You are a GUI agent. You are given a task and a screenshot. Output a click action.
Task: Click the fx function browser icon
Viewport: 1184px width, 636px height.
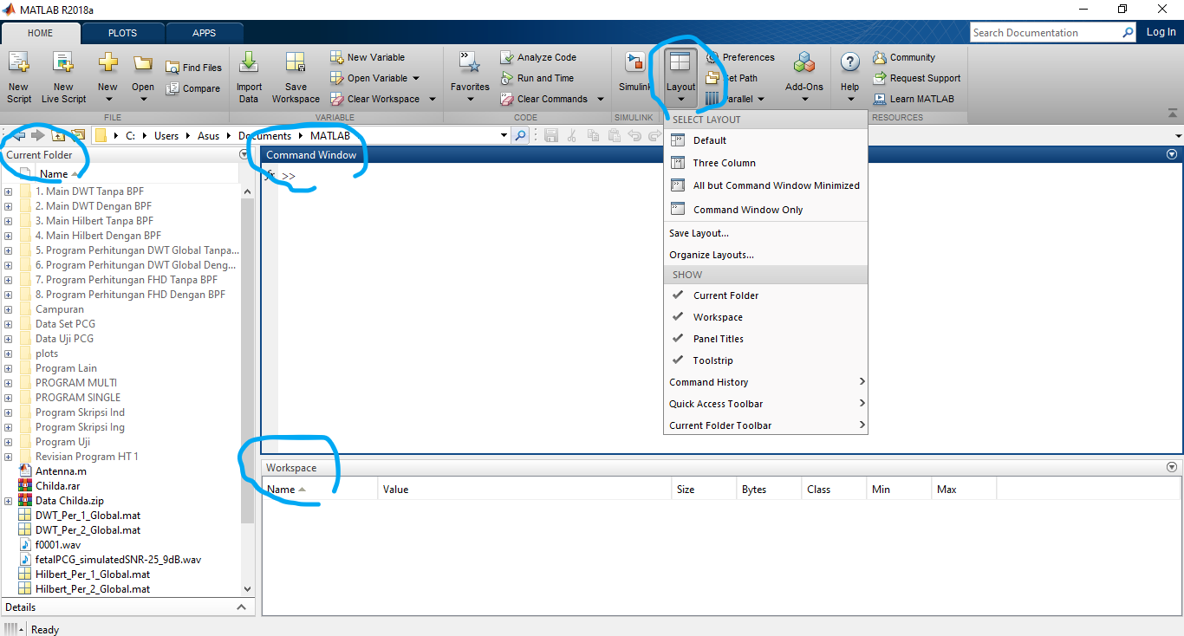[x=270, y=176]
